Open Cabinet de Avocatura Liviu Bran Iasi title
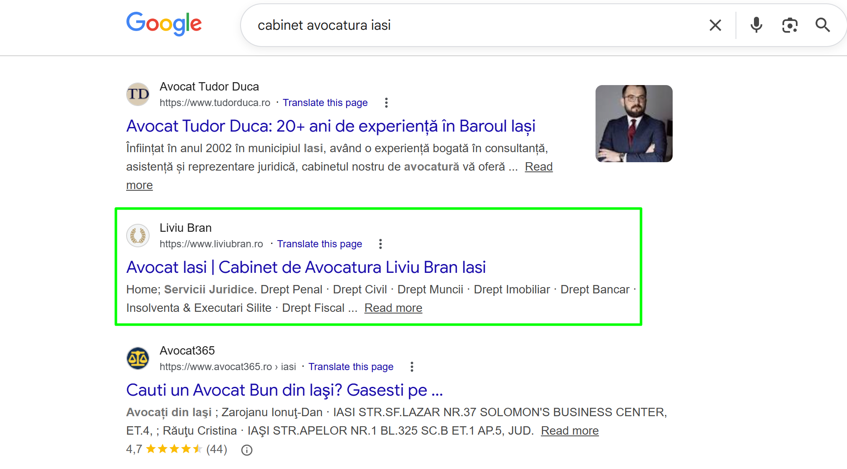Image resolution: width=847 pixels, height=469 pixels. click(306, 267)
